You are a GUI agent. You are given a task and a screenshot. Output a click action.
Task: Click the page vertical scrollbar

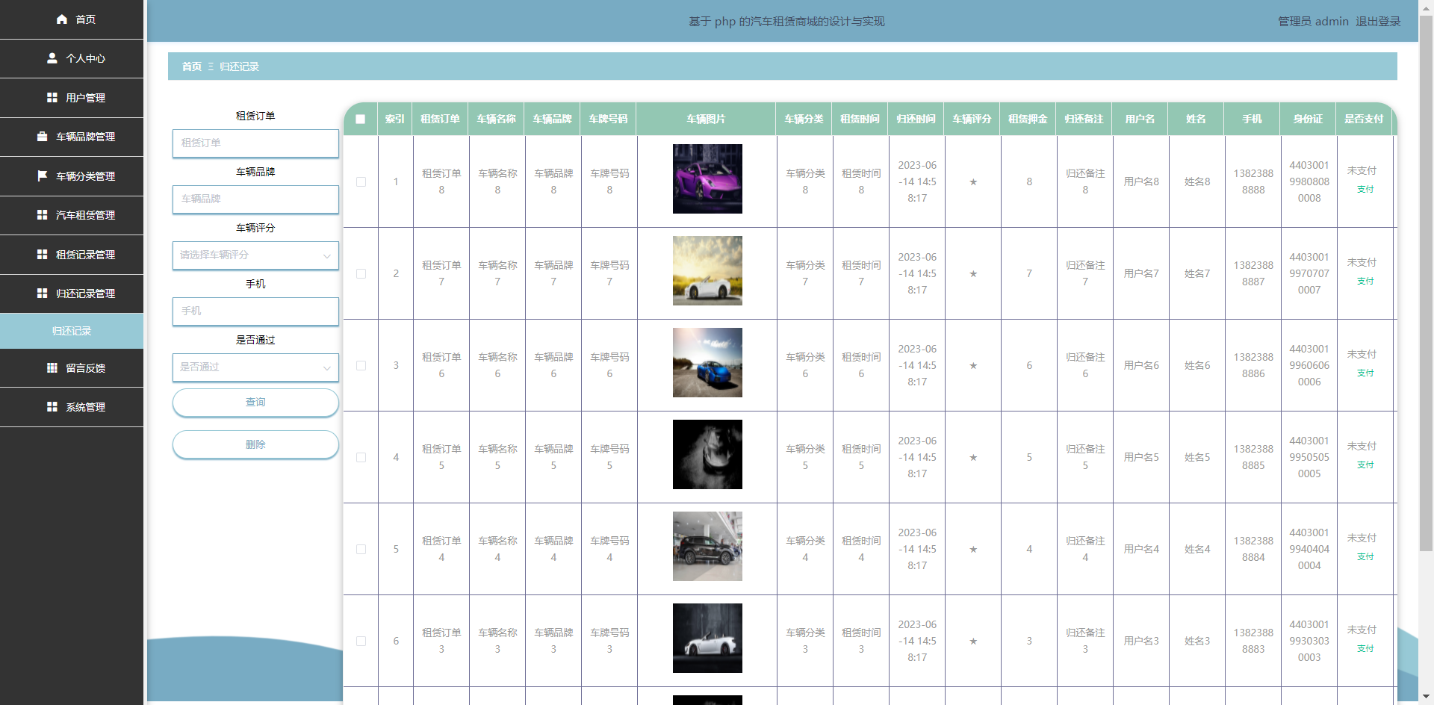1426,284
